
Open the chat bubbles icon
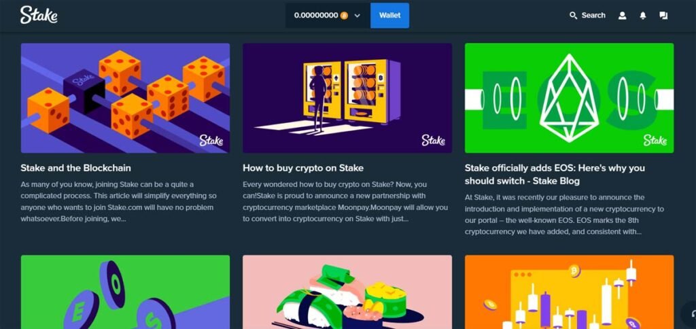click(x=663, y=16)
